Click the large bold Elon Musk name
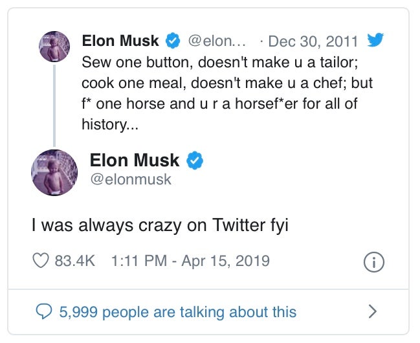The height and width of the screenshot is (343, 420). point(135,160)
